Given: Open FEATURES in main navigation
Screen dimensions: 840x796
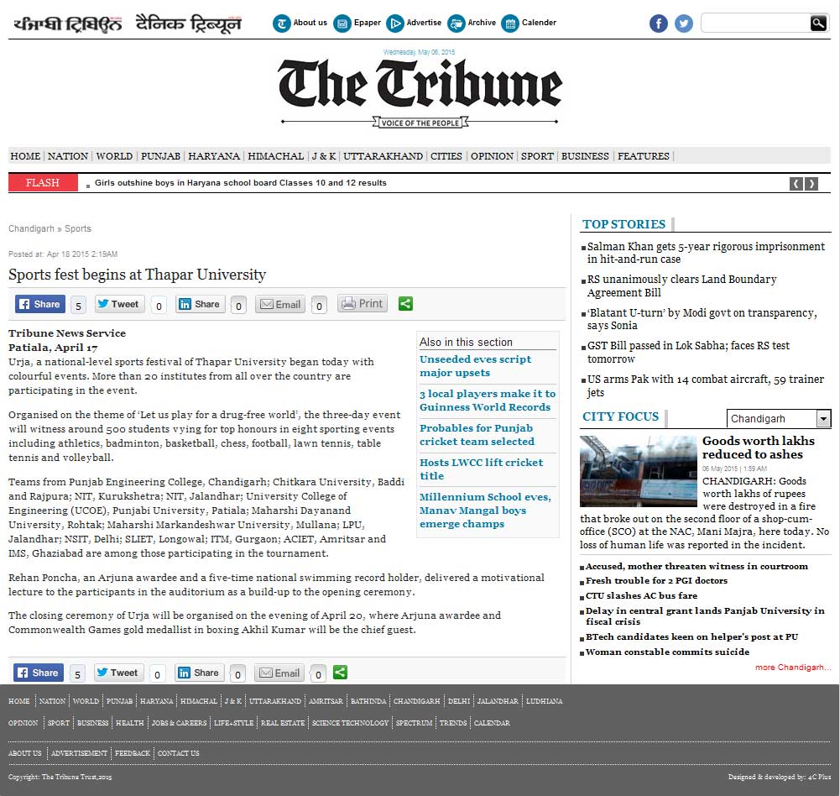Looking at the screenshot, I should [644, 156].
